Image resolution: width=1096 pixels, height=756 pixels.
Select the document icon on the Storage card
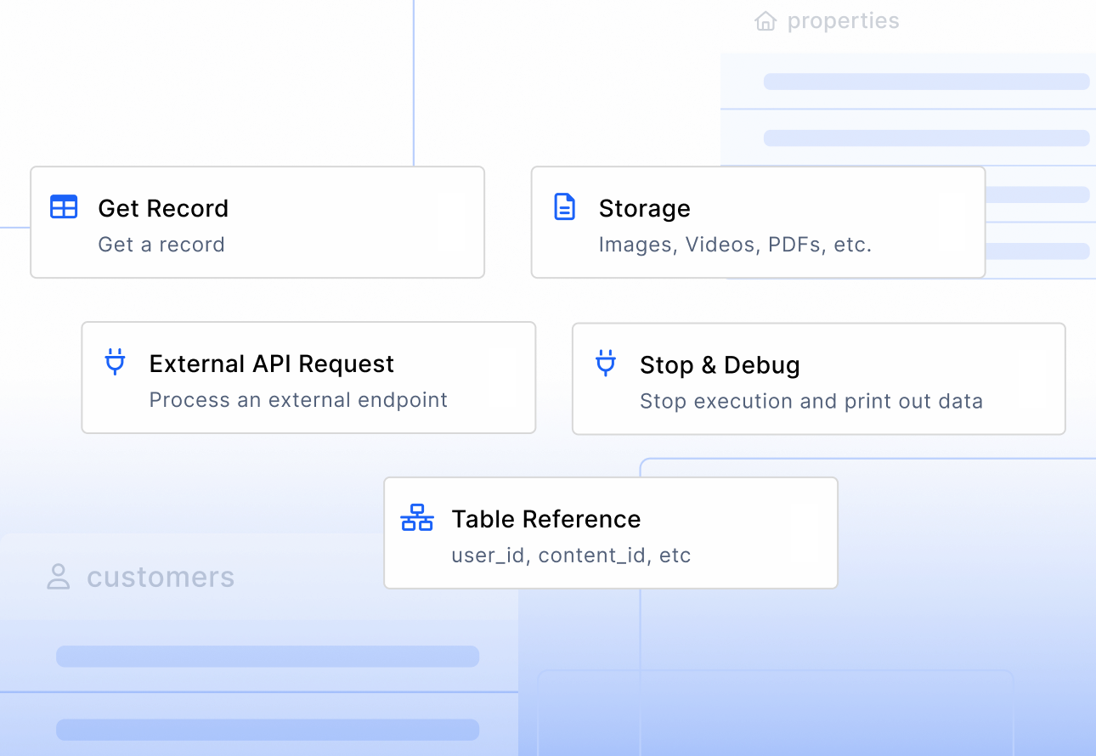564,206
